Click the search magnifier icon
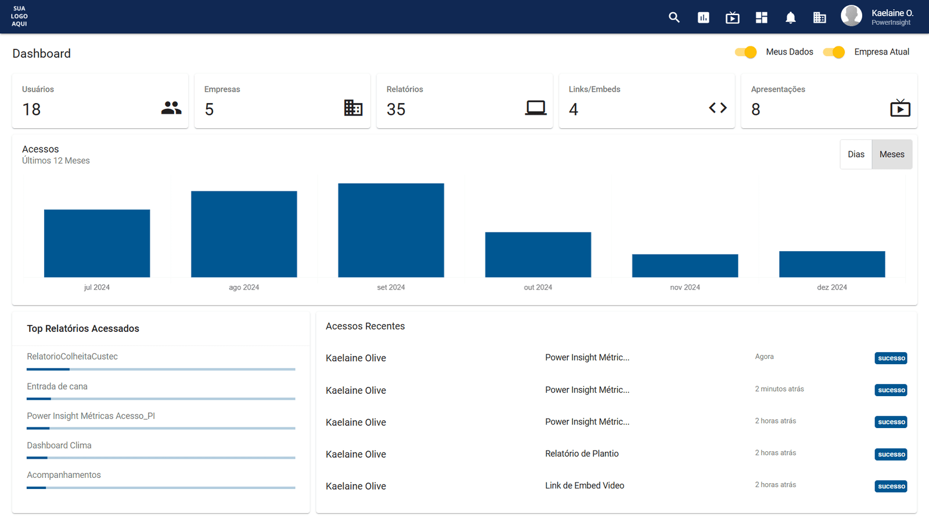Viewport: 929px width, 522px height. pos(674,17)
